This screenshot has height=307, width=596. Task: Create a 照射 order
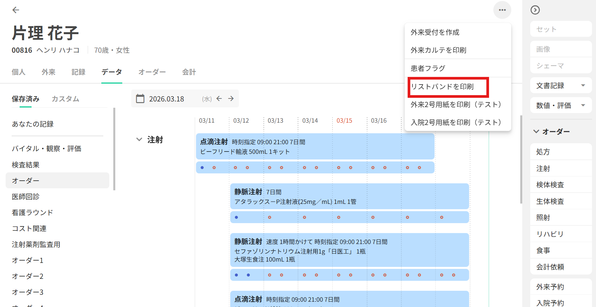click(561, 217)
